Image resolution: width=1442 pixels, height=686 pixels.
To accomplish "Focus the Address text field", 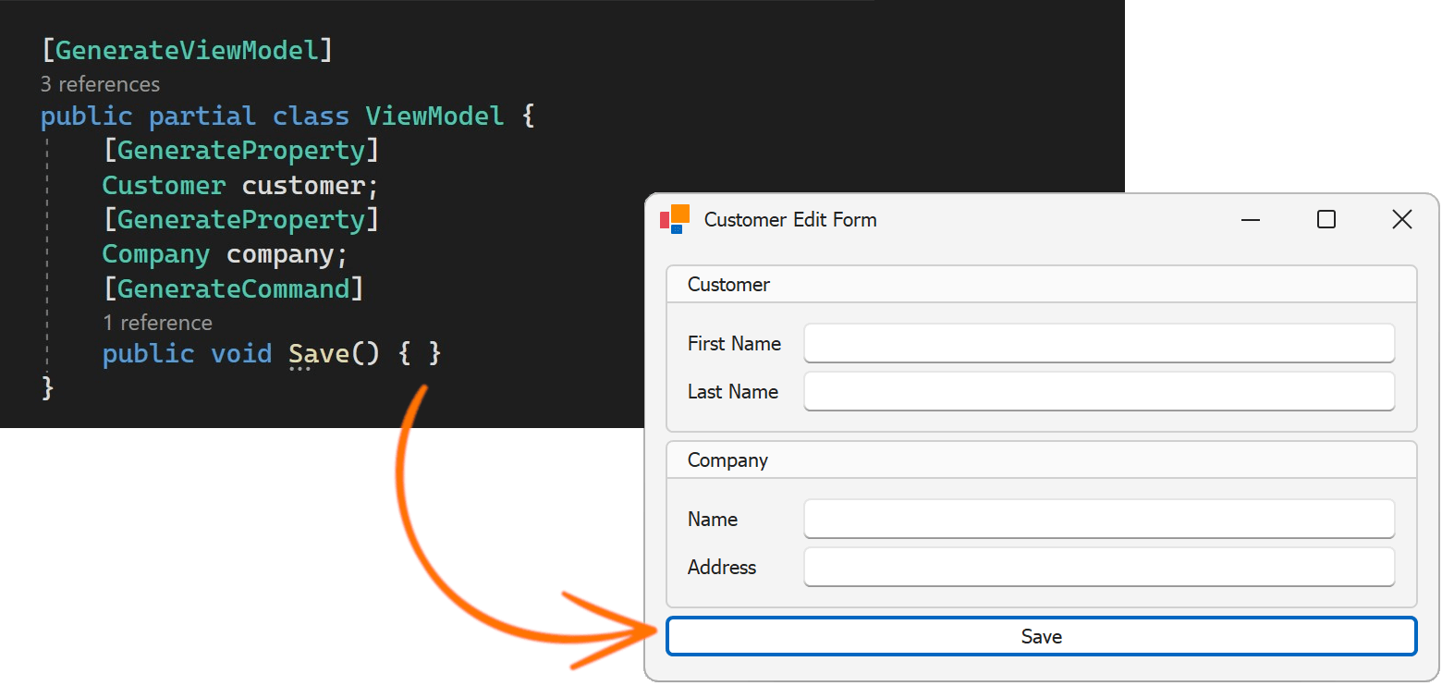I will (1098, 568).
